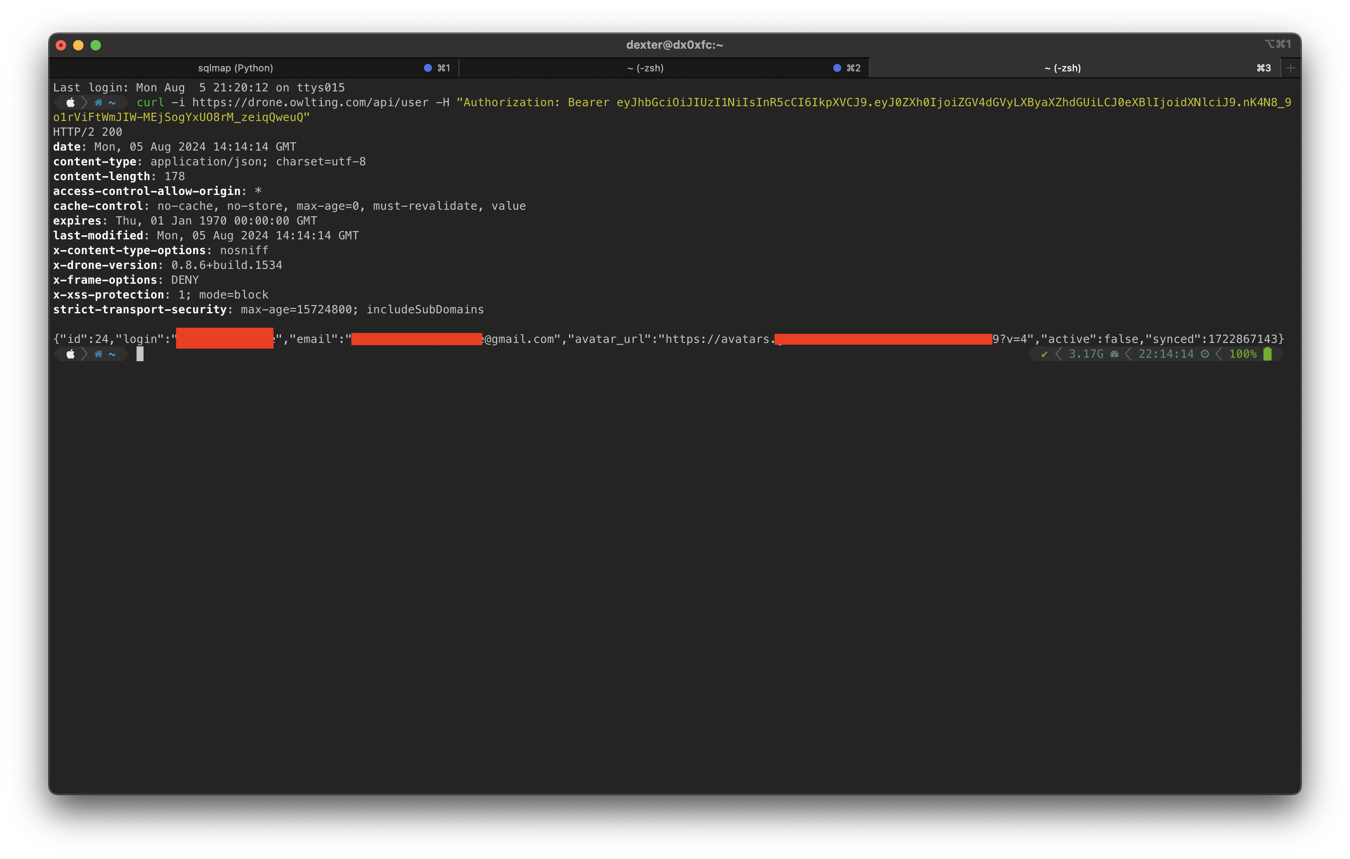Image resolution: width=1350 pixels, height=859 pixels.
Task: Click x-content-type-options: nosniff line
Action: pos(161,250)
